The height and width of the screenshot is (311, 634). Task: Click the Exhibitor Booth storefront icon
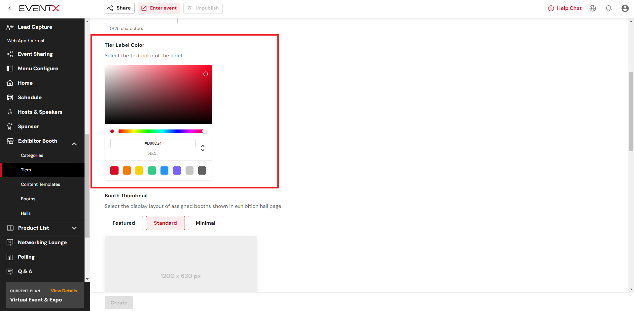point(10,141)
